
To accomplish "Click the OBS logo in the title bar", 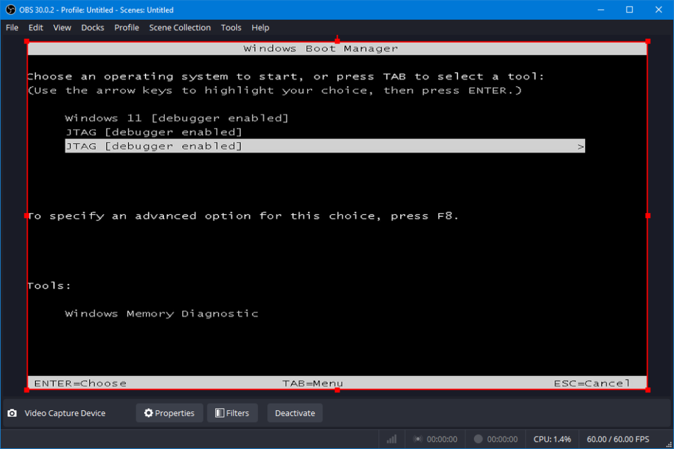I will pos(10,10).
